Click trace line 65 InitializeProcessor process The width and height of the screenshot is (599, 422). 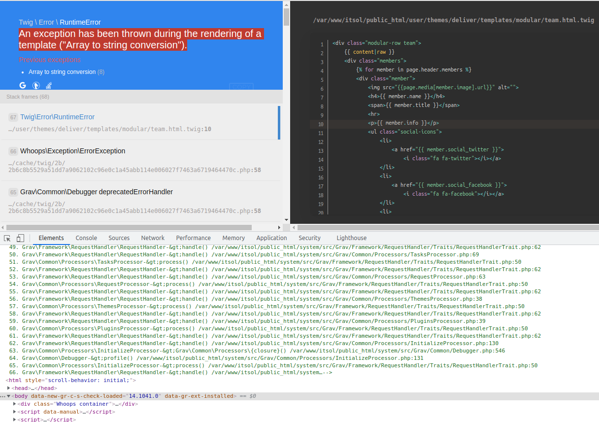tap(273, 365)
